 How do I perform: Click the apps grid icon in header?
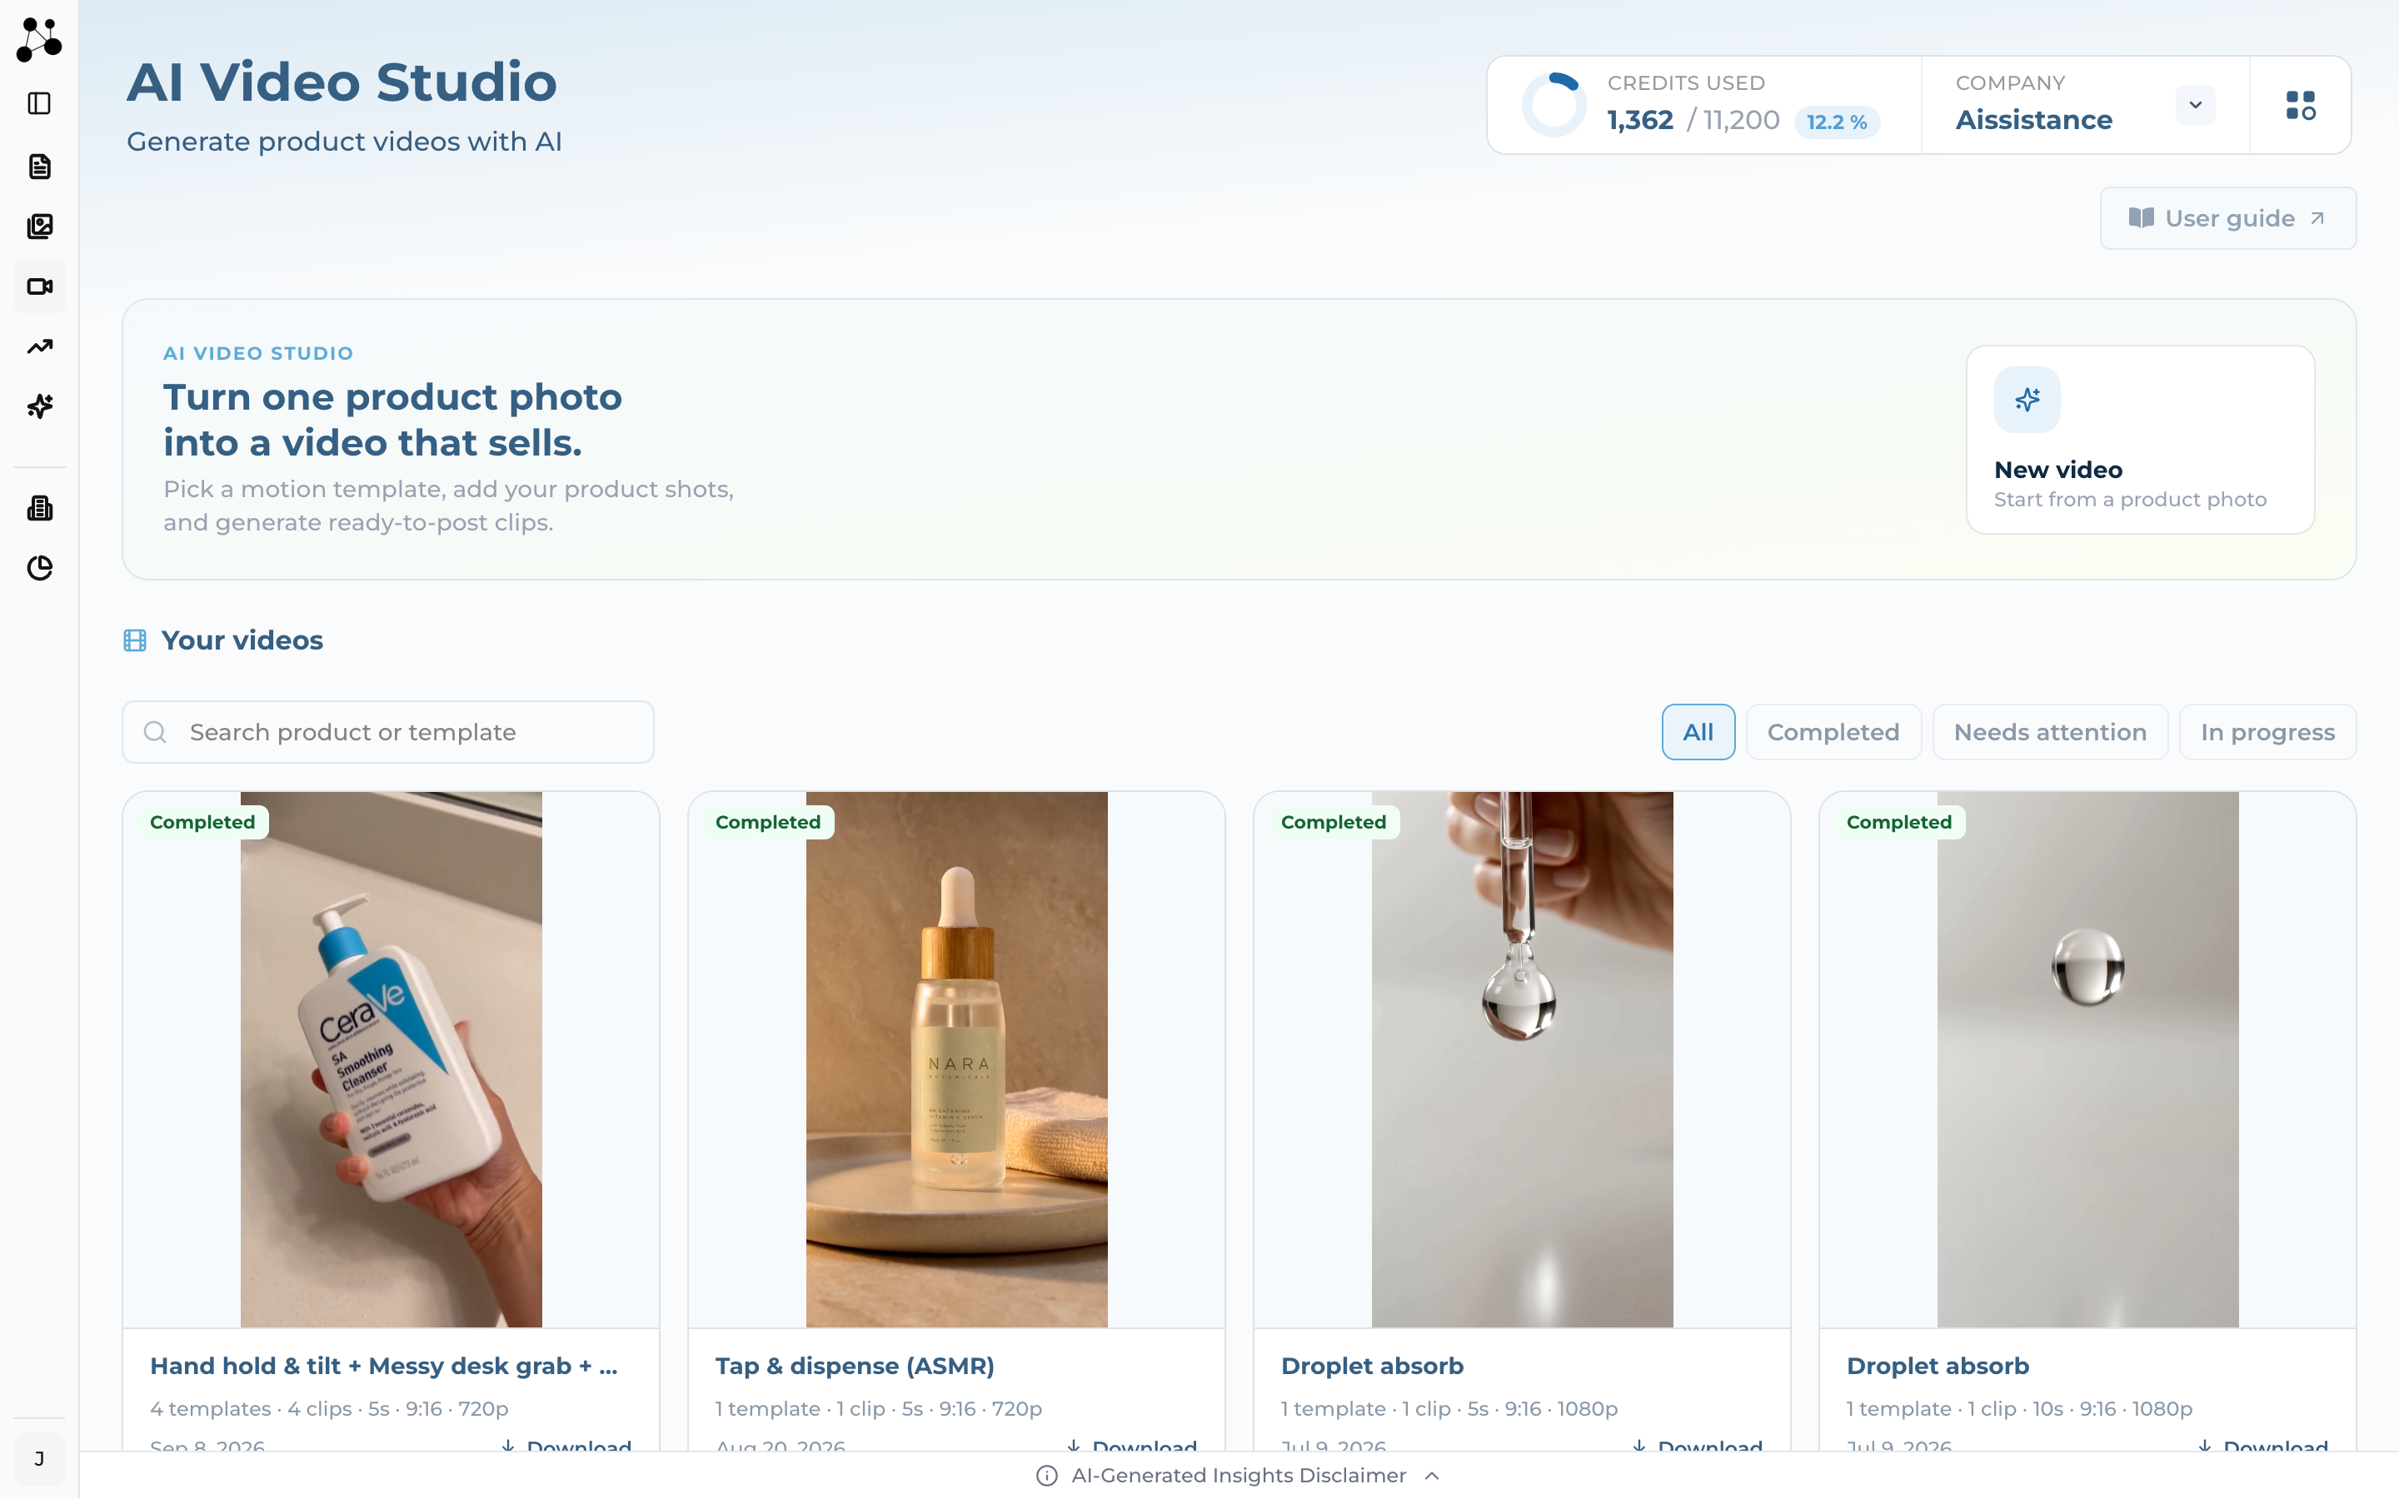[2300, 105]
